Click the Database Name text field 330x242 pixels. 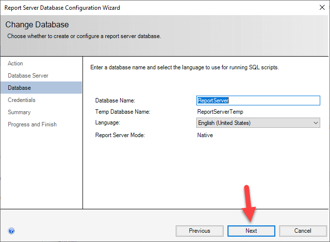(257, 101)
